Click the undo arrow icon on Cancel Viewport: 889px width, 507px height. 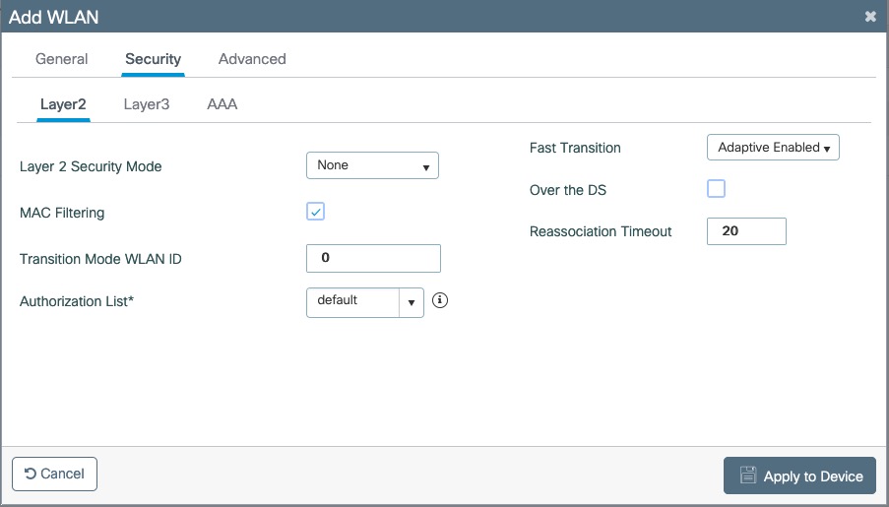(30, 474)
